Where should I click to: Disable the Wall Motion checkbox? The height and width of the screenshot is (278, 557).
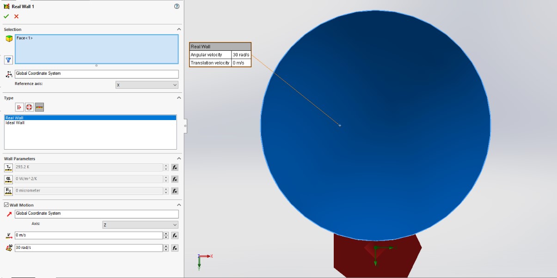[x=6, y=205]
